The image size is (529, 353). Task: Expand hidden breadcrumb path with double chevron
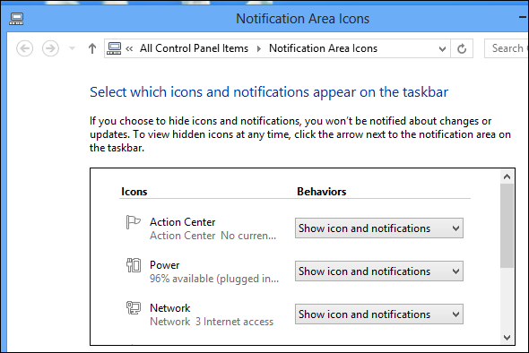click(129, 49)
